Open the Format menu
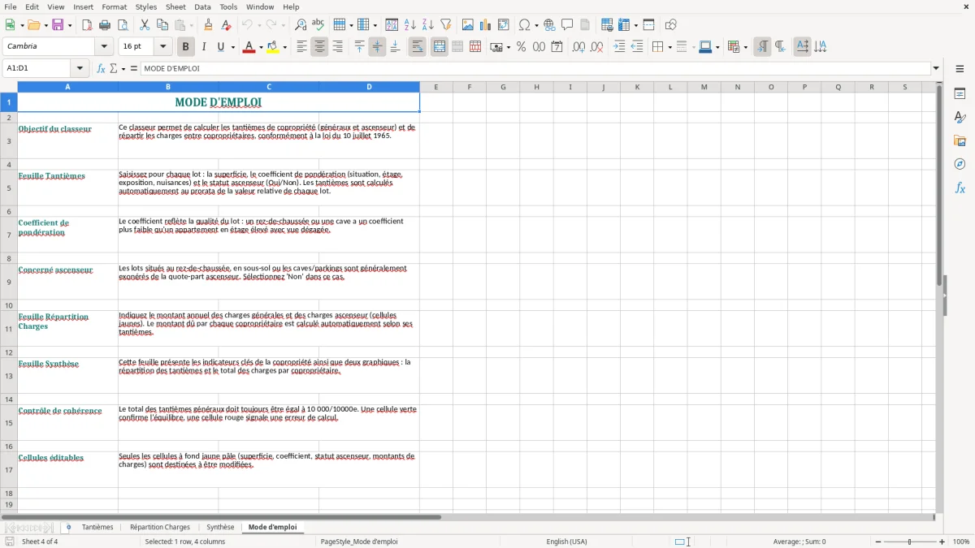This screenshot has width=975, height=548. point(114,6)
